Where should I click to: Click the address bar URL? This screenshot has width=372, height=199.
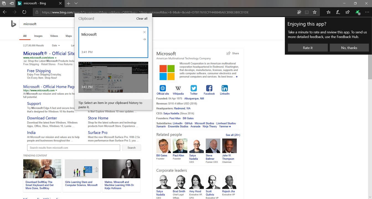145,12
